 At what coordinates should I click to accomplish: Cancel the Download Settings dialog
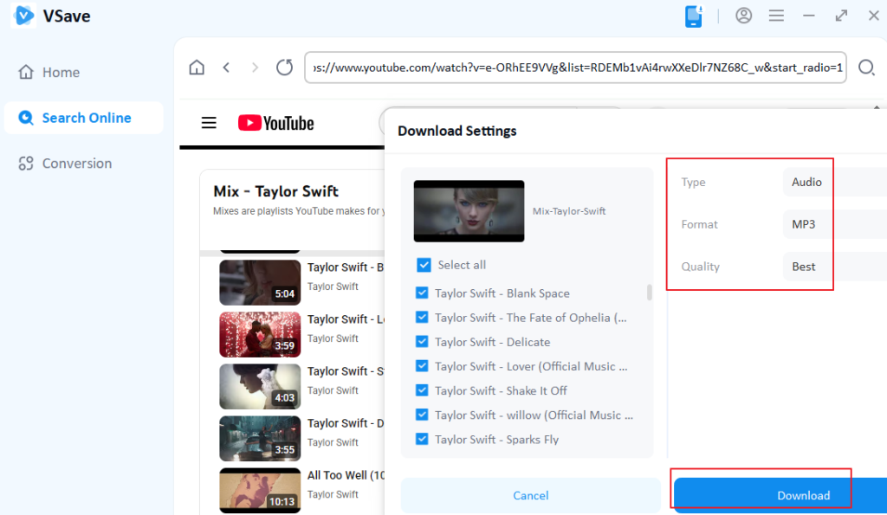530,495
